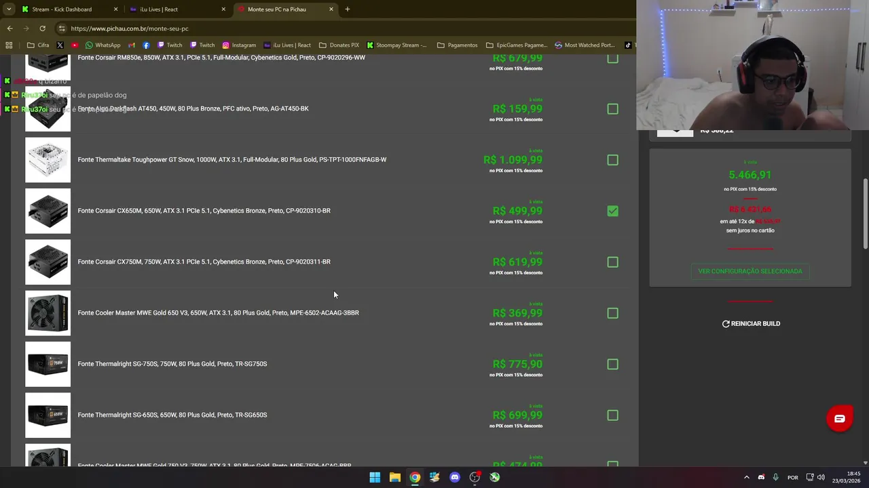This screenshot has width=869, height=488.
Task: Expand the Pagamentos bookmark folder
Action: [x=457, y=45]
